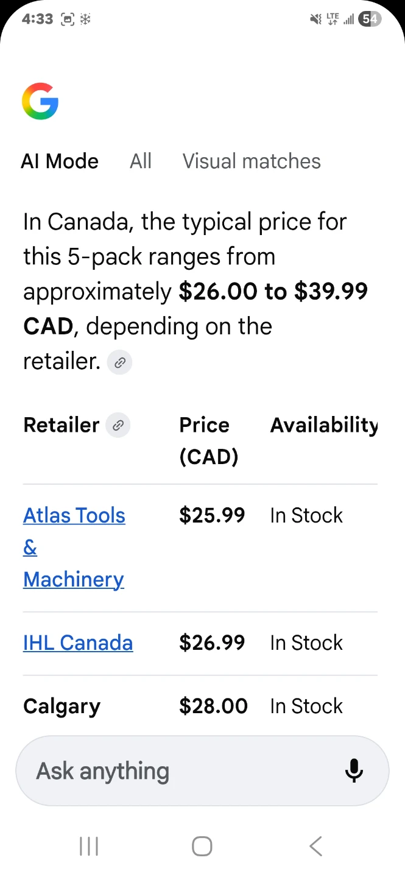This screenshot has height=877, width=405.
Task: Tap the Availability column header
Action: click(323, 425)
